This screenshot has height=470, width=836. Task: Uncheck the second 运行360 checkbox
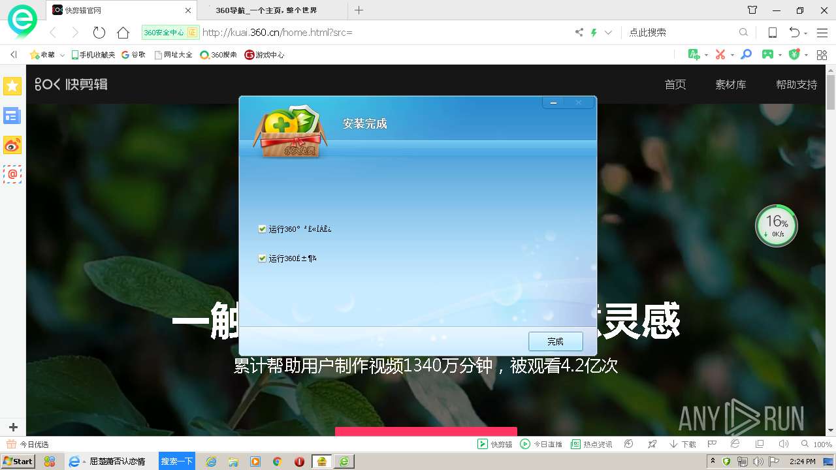tap(262, 258)
